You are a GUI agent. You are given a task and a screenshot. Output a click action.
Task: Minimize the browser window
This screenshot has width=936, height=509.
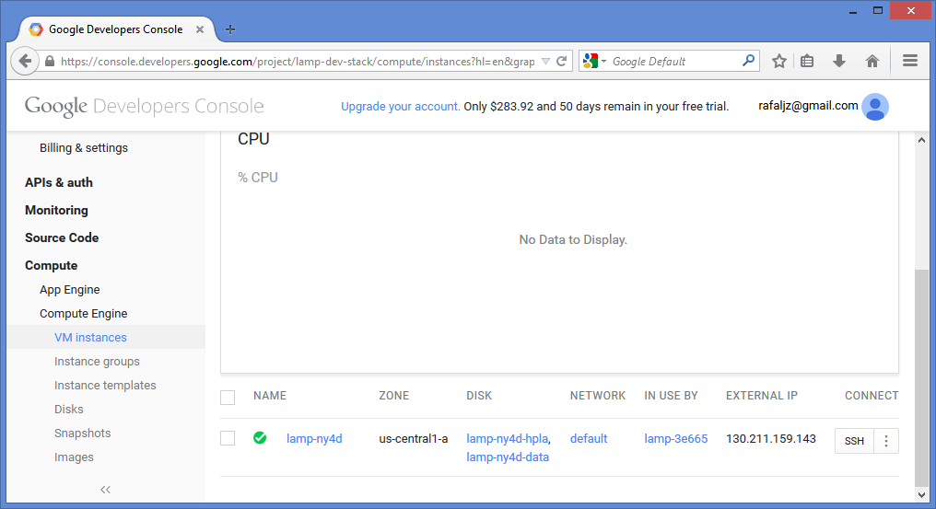coord(853,11)
